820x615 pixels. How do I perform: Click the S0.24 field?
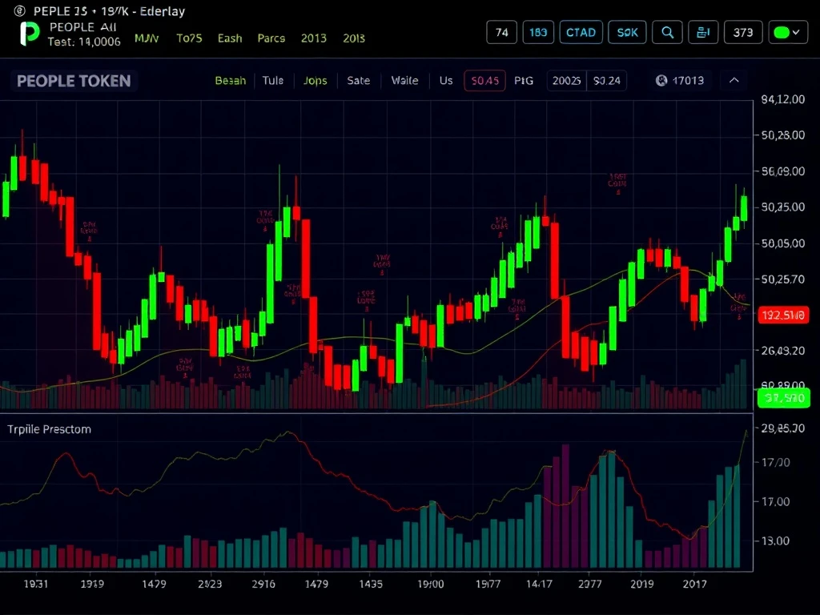click(x=607, y=81)
